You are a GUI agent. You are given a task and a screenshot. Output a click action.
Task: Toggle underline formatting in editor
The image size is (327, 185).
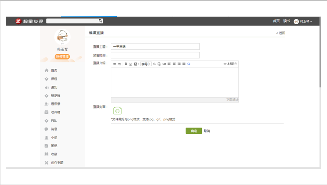click(x=130, y=64)
